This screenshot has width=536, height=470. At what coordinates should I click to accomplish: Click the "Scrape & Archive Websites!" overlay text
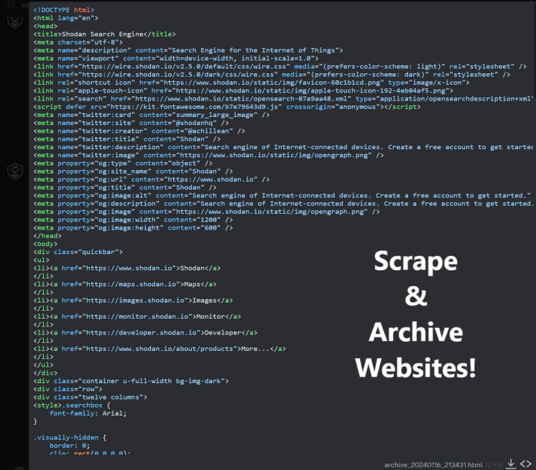(x=416, y=314)
